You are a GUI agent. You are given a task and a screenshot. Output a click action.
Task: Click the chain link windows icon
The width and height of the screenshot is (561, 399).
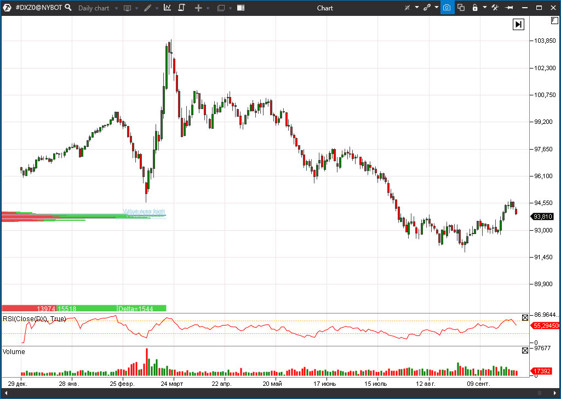click(x=427, y=8)
